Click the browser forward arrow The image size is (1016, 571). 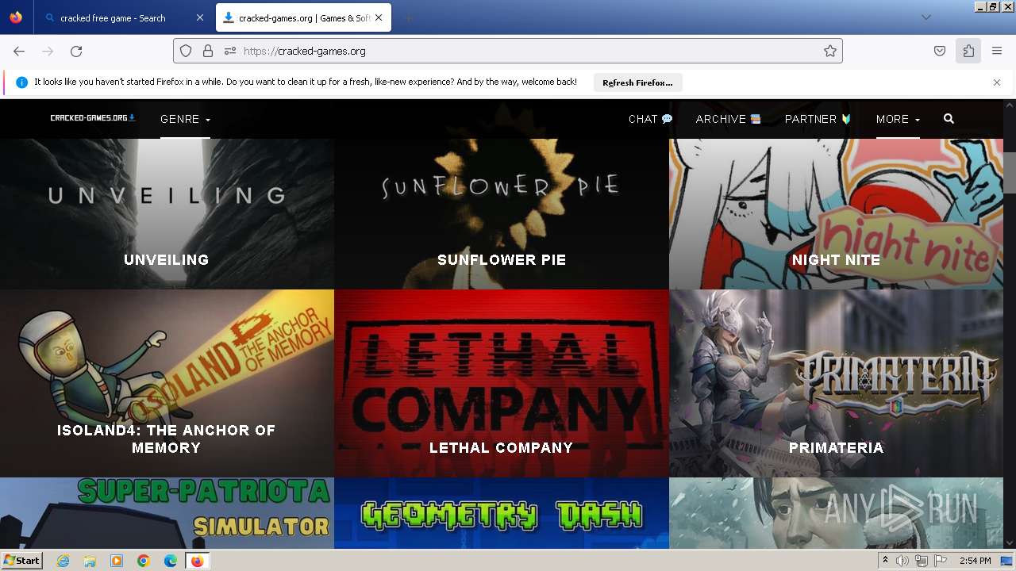pyautogui.click(x=48, y=51)
